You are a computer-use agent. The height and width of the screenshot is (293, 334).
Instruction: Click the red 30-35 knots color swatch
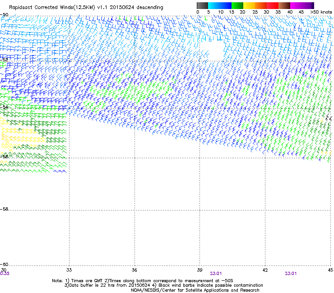click(273, 5)
